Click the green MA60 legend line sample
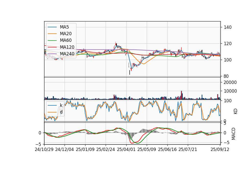The width and height of the screenshot is (245, 176). pyautogui.click(x=52, y=41)
